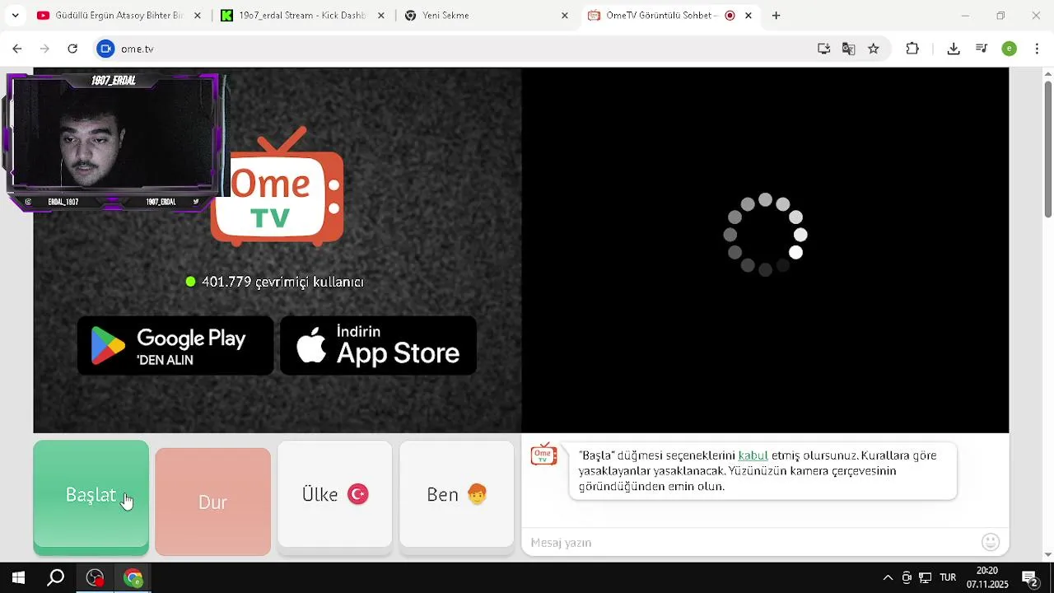Click the 401.779 çevrimiçi kullanıcı text
Image resolution: width=1054 pixels, height=593 pixels.
click(x=282, y=282)
